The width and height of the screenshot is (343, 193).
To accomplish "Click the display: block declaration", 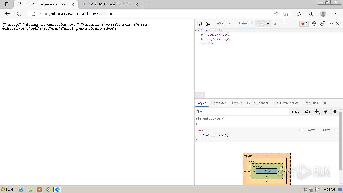I will [x=214, y=135].
